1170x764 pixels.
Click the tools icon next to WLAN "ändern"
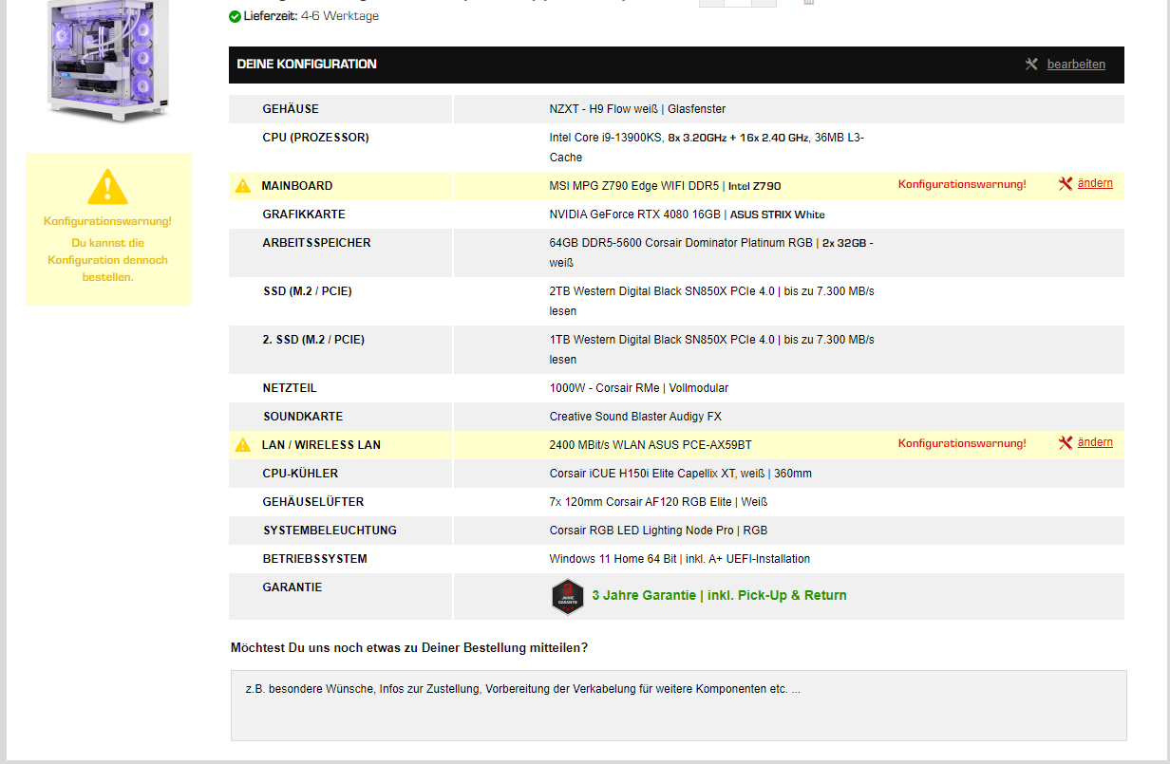coord(1066,442)
